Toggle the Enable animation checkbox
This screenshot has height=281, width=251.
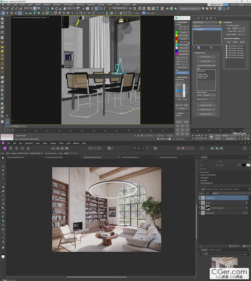click(x=227, y=25)
